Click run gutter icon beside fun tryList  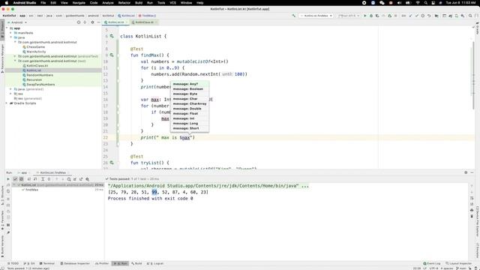pos(112,163)
